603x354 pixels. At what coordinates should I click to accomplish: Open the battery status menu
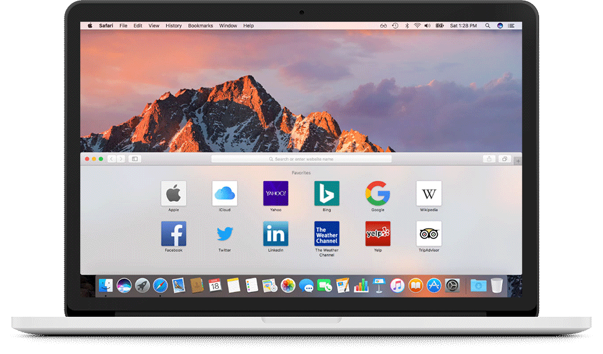[x=440, y=26]
